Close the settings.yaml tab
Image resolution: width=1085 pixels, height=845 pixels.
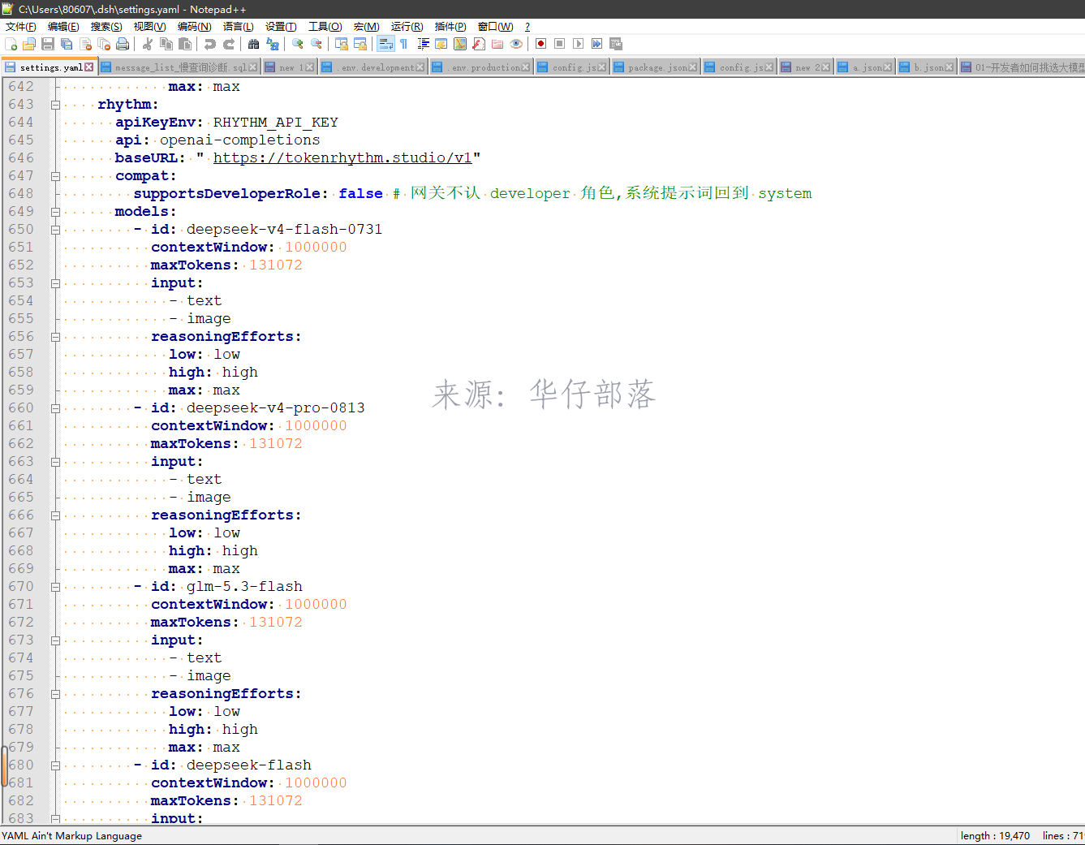coord(89,67)
